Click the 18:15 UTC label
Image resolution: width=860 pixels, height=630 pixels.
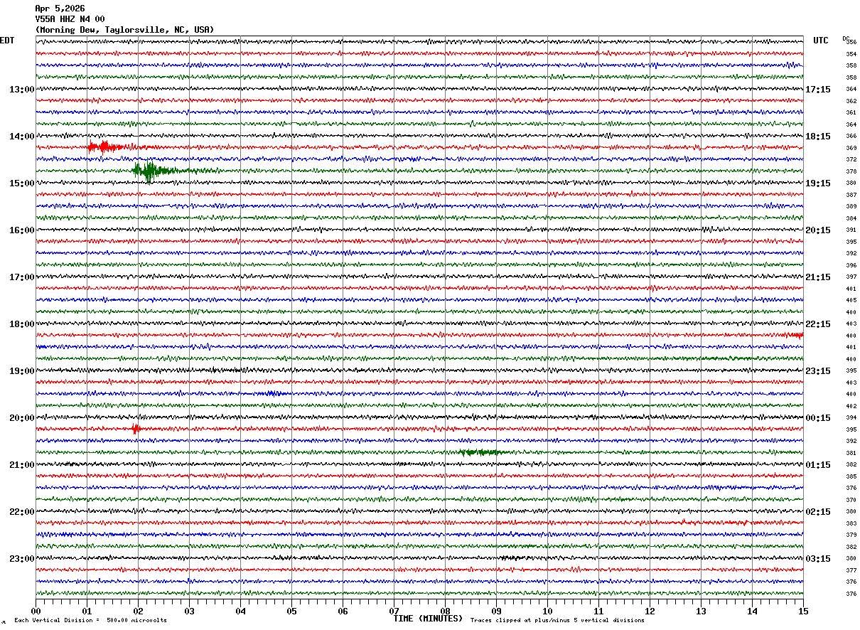pyautogui.click(x=818, y=137)
